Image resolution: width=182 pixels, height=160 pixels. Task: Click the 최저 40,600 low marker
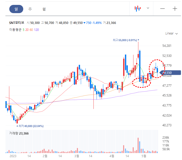[x=30, y=126]
